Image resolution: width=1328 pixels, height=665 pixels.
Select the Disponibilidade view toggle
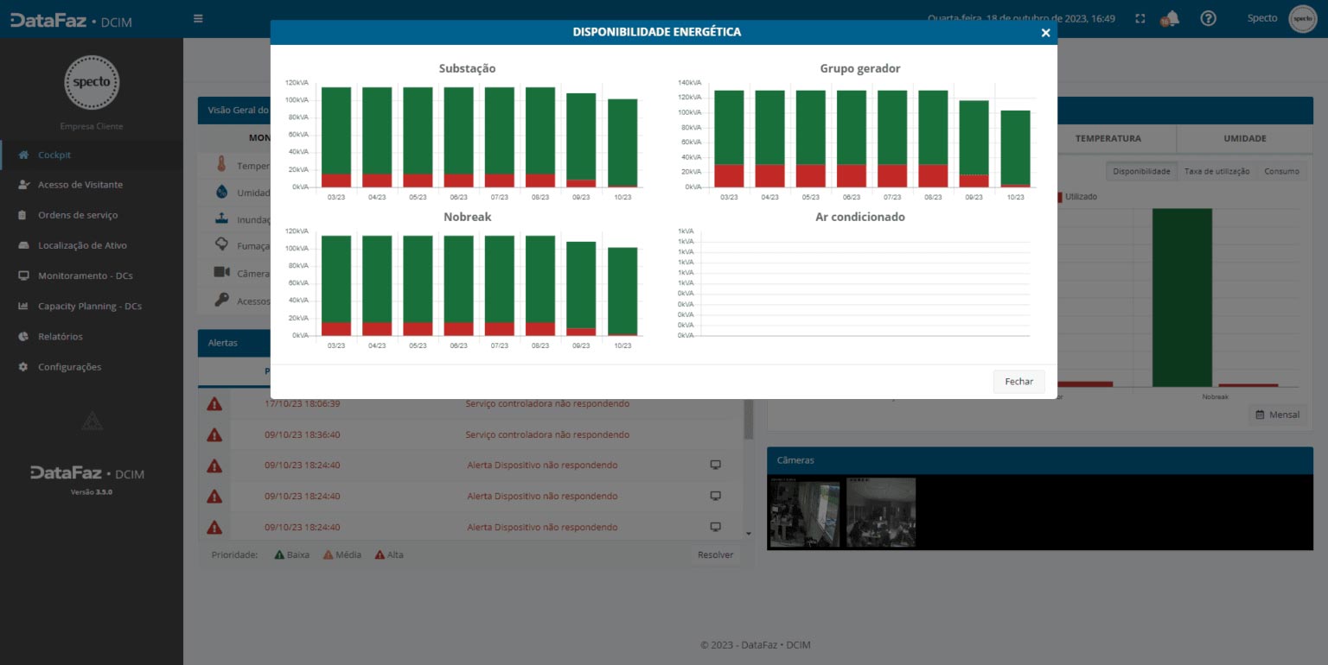[1141, 171]
